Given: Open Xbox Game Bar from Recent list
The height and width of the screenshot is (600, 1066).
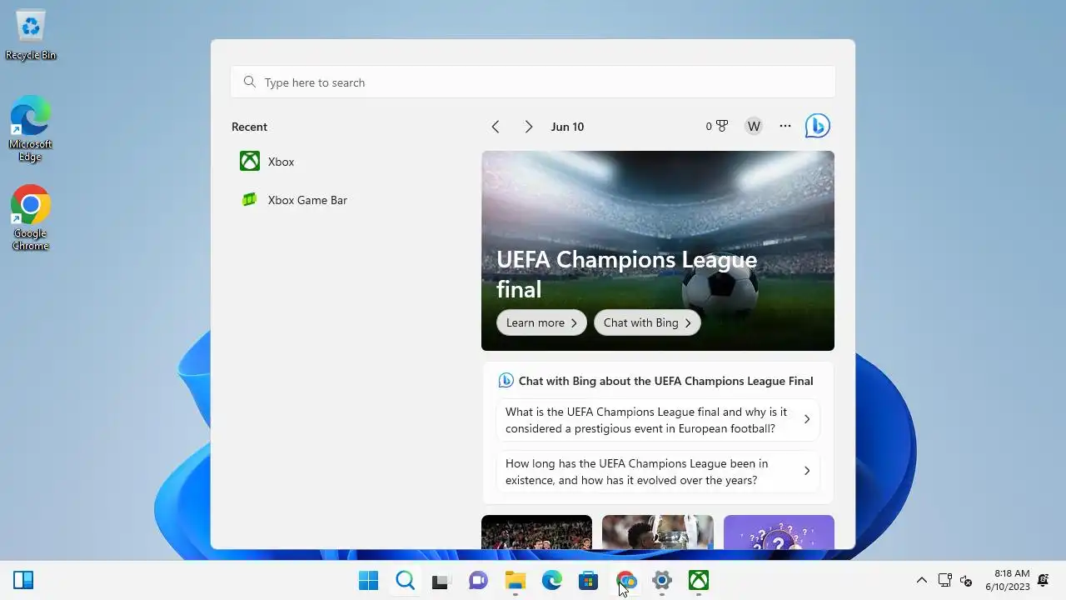Looking at the screenshot, I should click(293, 200).
